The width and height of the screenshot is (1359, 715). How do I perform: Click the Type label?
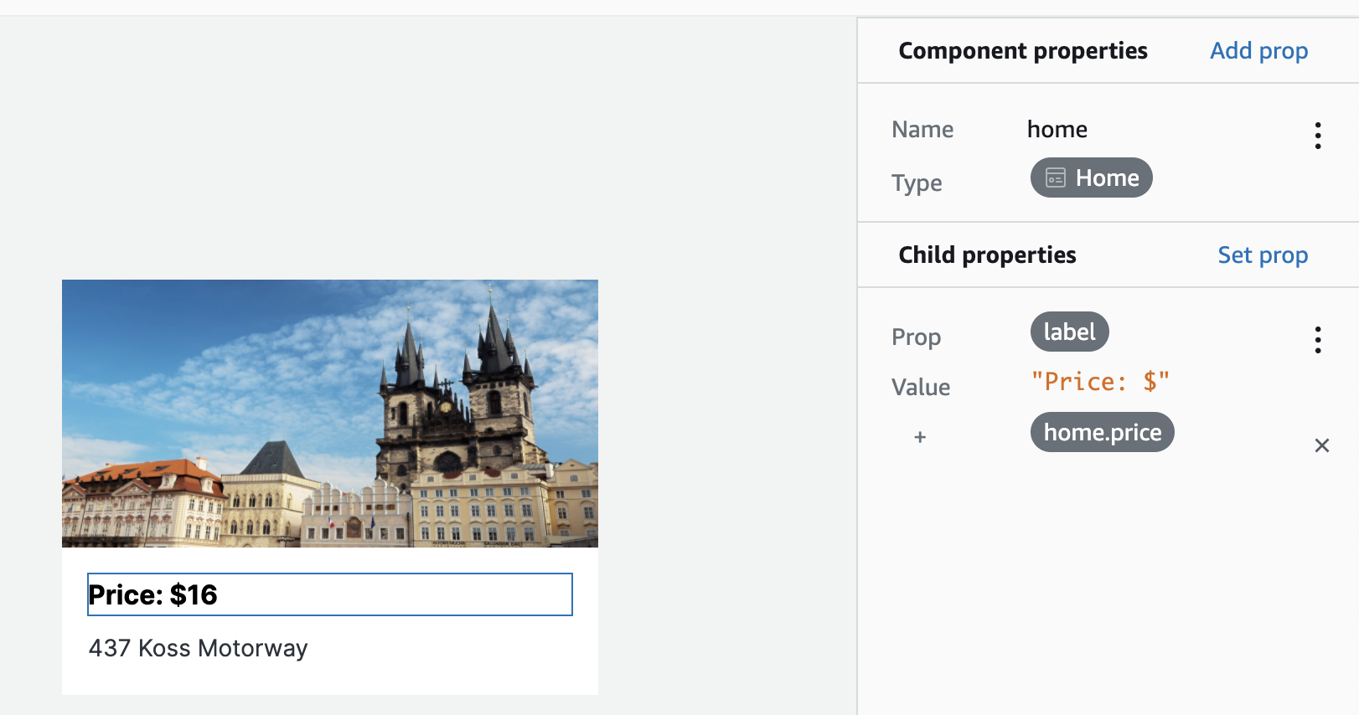click(917, 183)
